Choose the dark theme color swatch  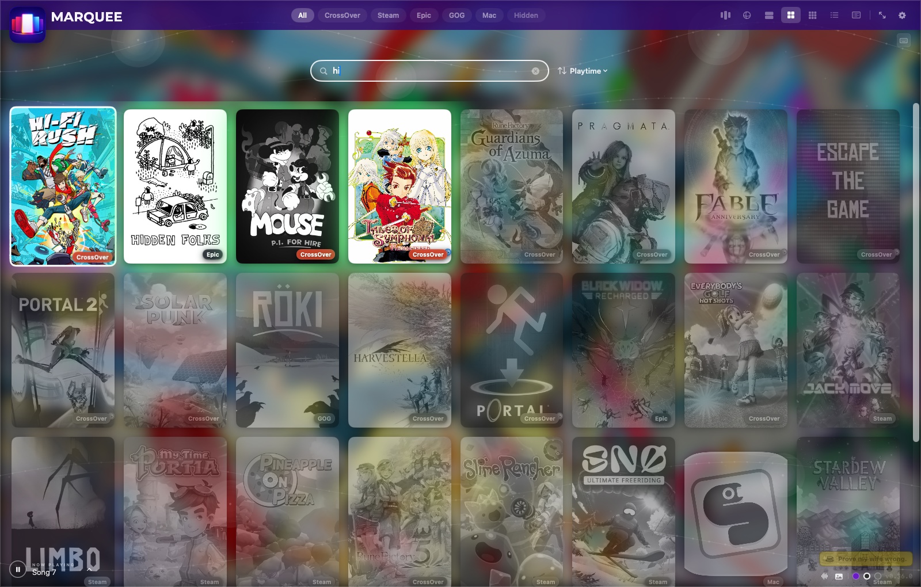867,576
